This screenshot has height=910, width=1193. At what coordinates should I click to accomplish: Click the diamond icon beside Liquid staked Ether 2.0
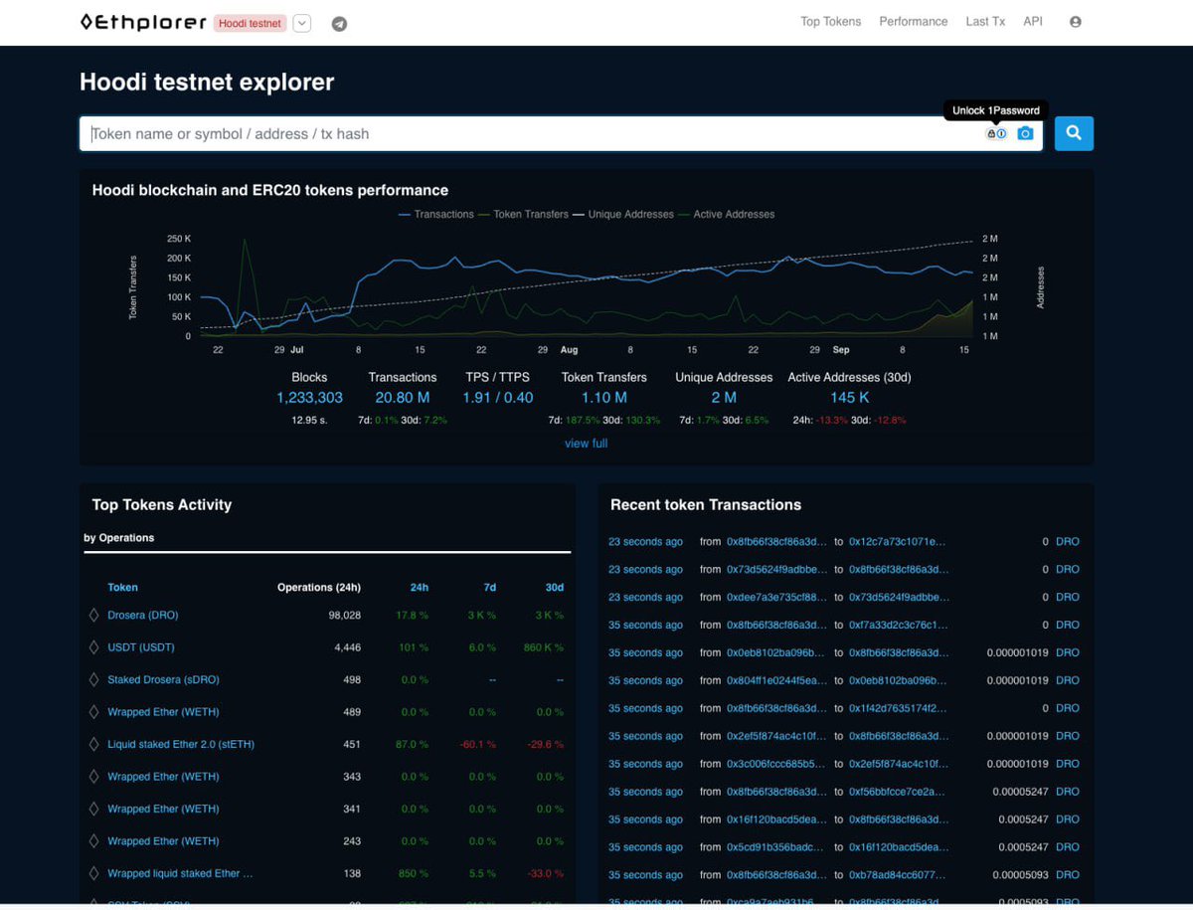tap(94, 744)
